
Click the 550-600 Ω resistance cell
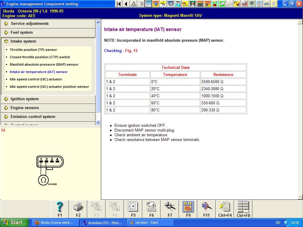(223, 103)
